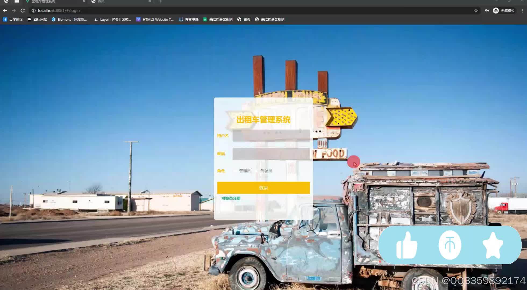The image size is (527, 290).
Task: Click the browser back arrow
Action: (x=5, y=10)
